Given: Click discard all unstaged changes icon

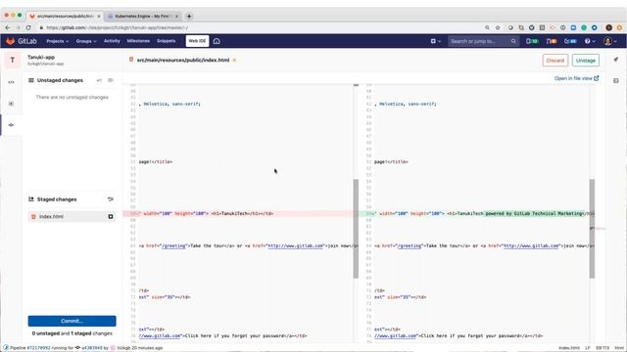Looking at the screenshot, I should (111, 80).
